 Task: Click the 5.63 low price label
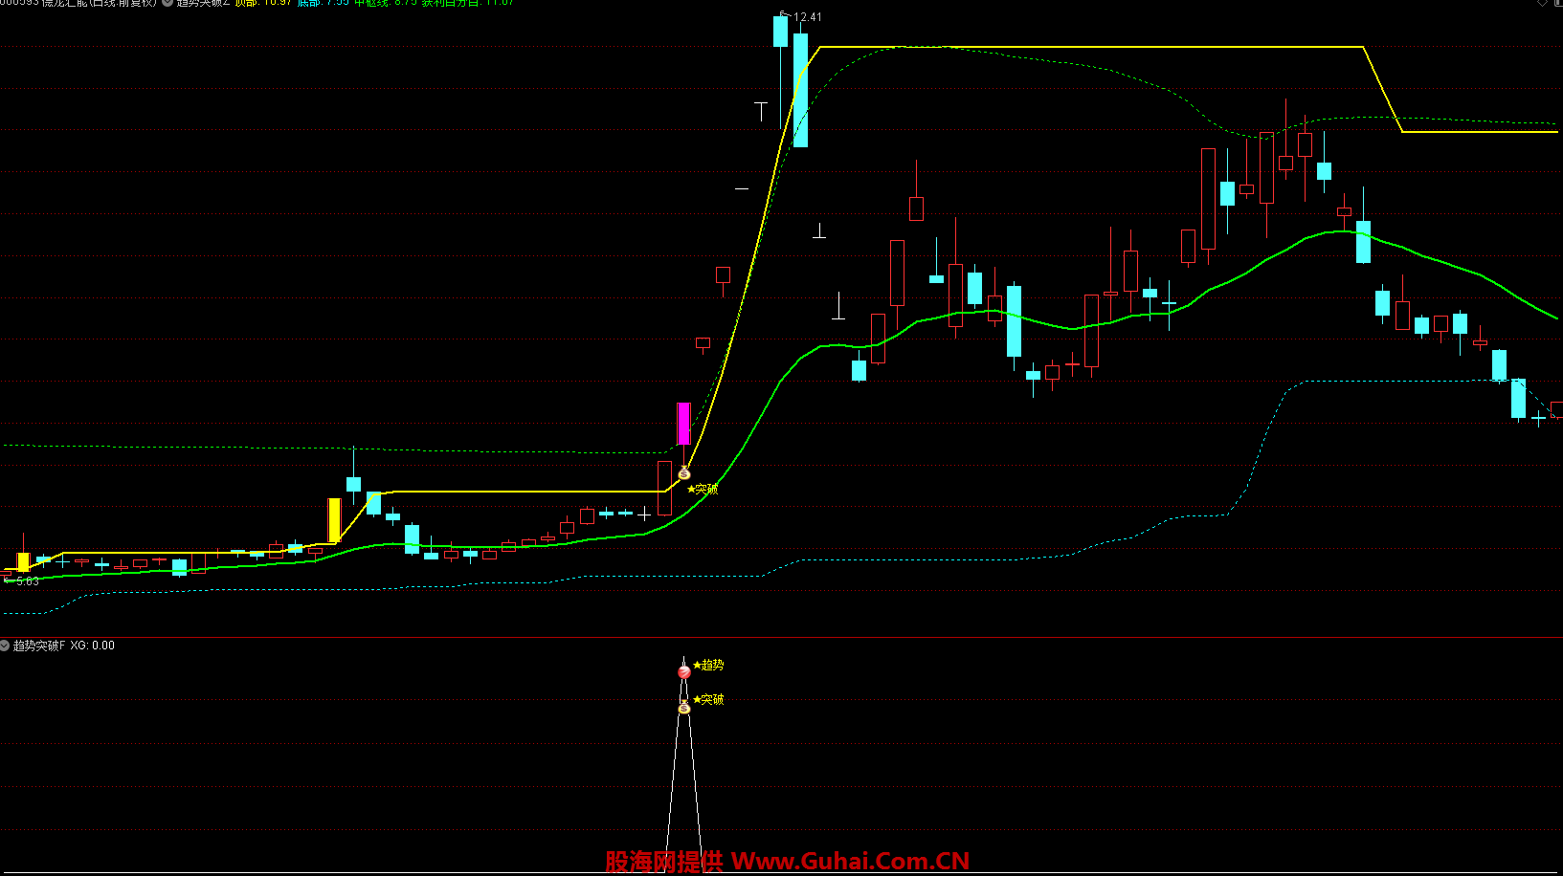(28, 581)
